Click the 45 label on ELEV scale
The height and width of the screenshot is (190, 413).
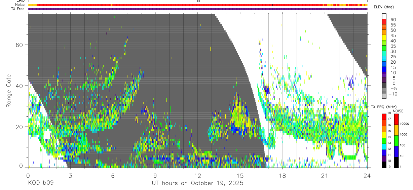click(393, 36)
